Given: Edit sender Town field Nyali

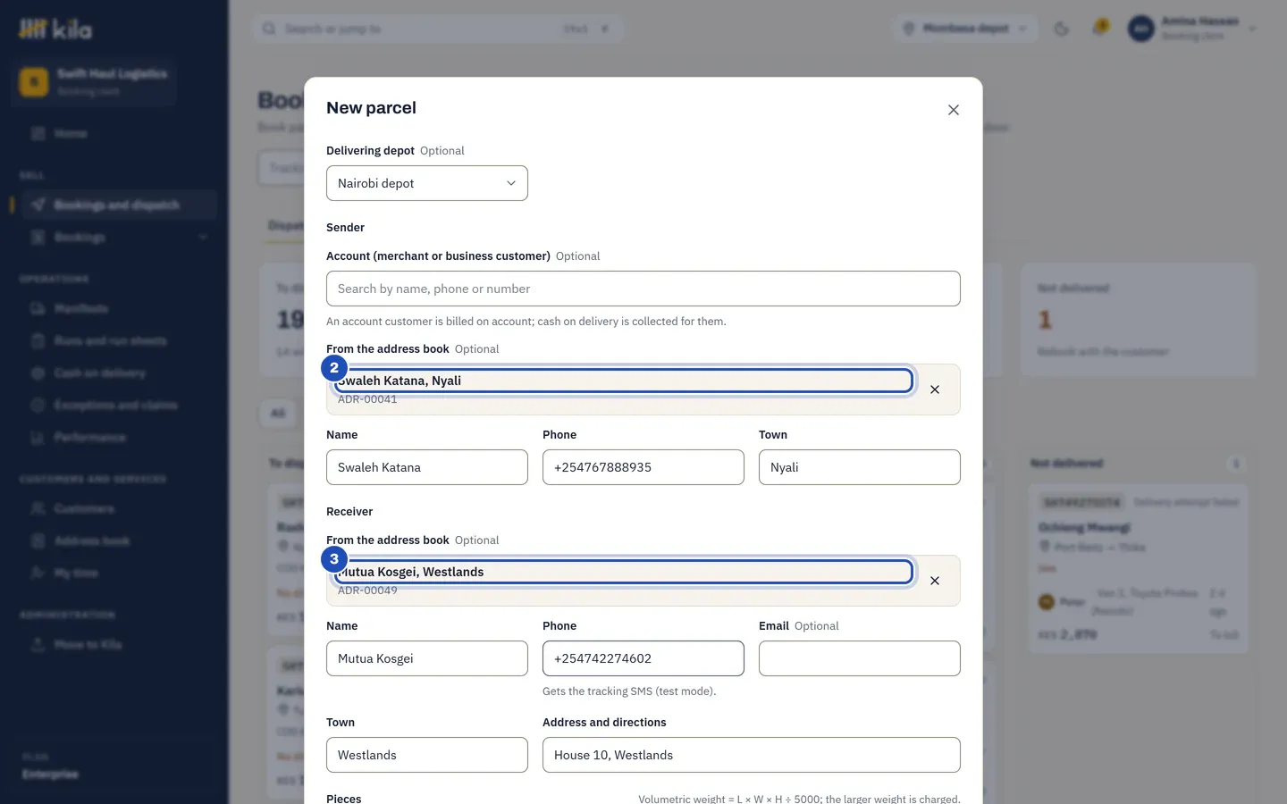Looking at the screenshot, I should pos(860,467).
